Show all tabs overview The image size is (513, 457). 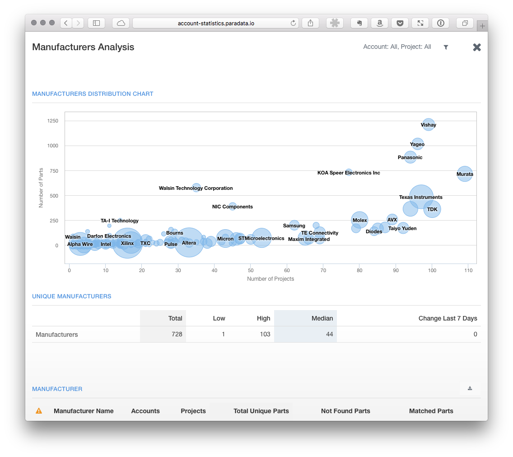tap(465, 23)
